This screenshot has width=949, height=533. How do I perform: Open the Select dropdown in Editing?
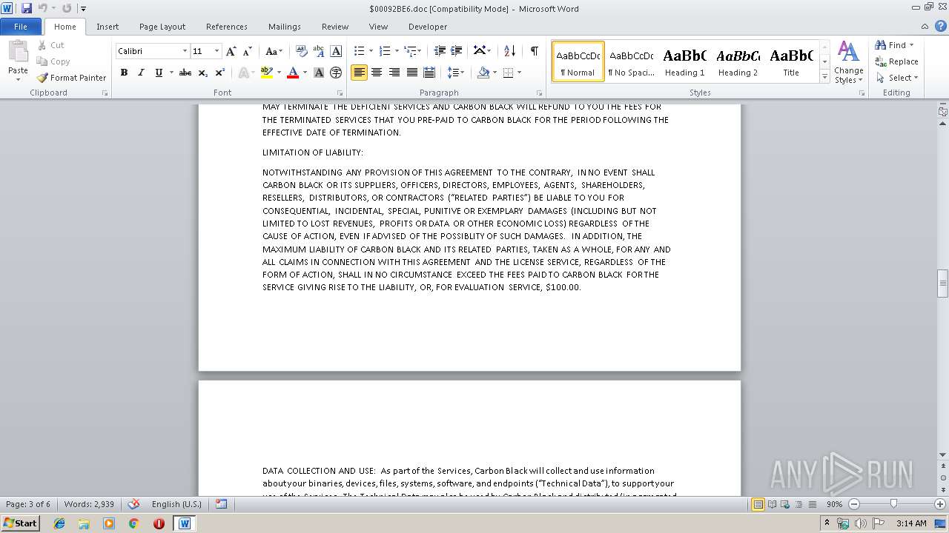[x=897, y=78]
